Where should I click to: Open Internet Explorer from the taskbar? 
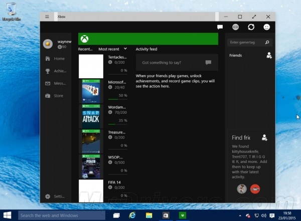coord(132,215)
